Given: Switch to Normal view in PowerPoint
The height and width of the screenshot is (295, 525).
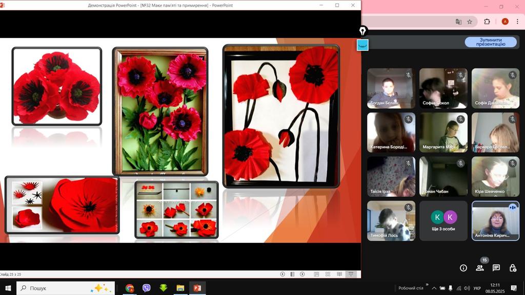Looking at the screenshot, I should point(316,275).
